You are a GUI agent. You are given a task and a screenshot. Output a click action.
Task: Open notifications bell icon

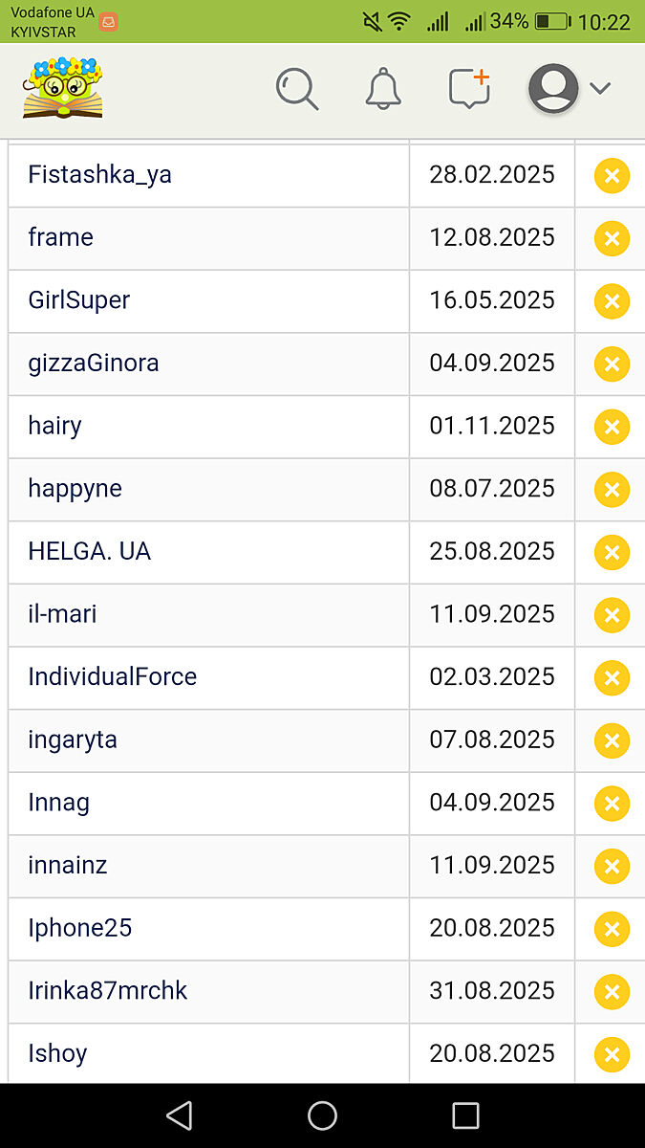pos(383,89)
